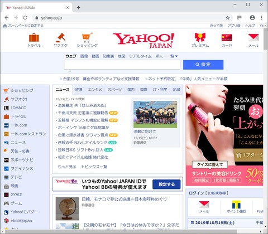Open headline 池袋暴走 夫「悲しみ消えぬ」
Viewport: 268px width, 234px height.
click(82, 105)
